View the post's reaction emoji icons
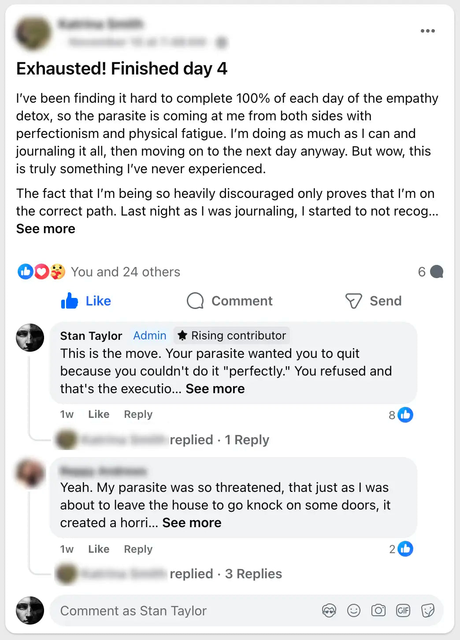 tap(41, 272)
